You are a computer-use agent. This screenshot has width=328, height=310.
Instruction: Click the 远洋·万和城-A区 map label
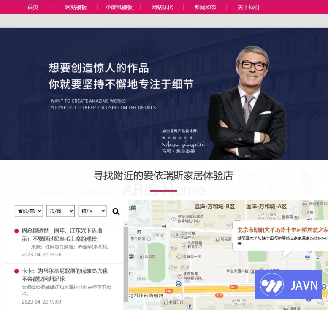click(266, 207)
